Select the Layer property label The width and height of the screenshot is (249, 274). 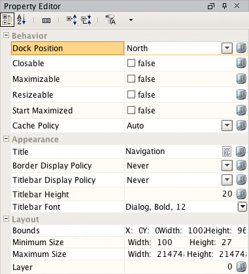tap(23, 267)
